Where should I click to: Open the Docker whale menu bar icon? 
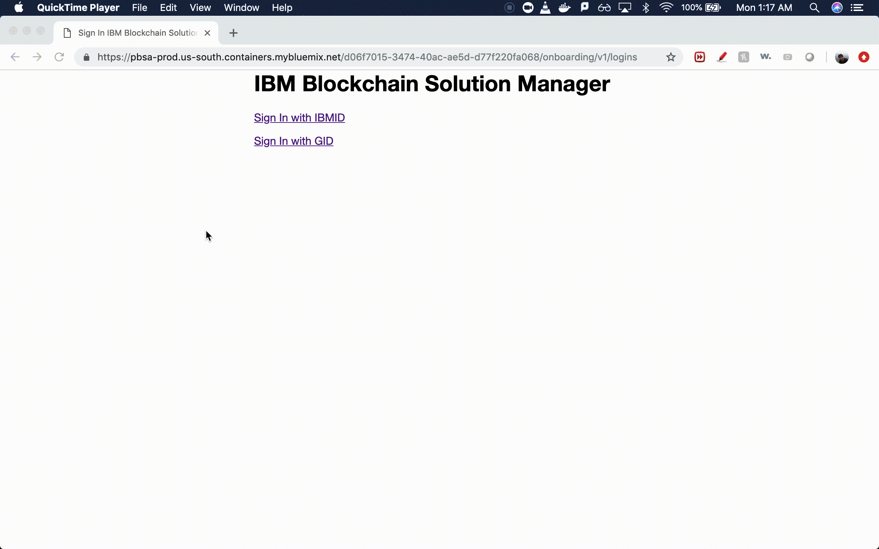[x=564, y=8]
